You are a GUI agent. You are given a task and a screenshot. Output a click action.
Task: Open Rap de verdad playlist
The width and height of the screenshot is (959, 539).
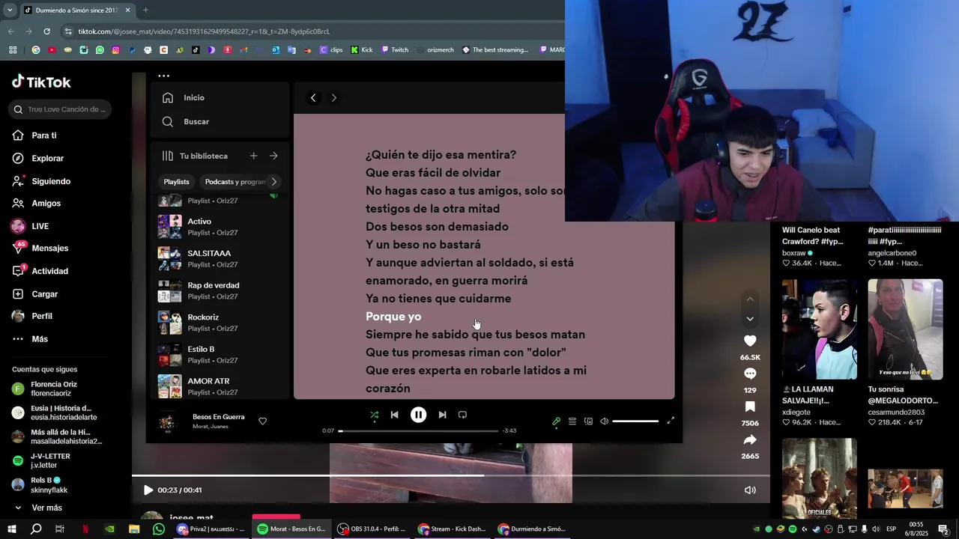point(220,290)
